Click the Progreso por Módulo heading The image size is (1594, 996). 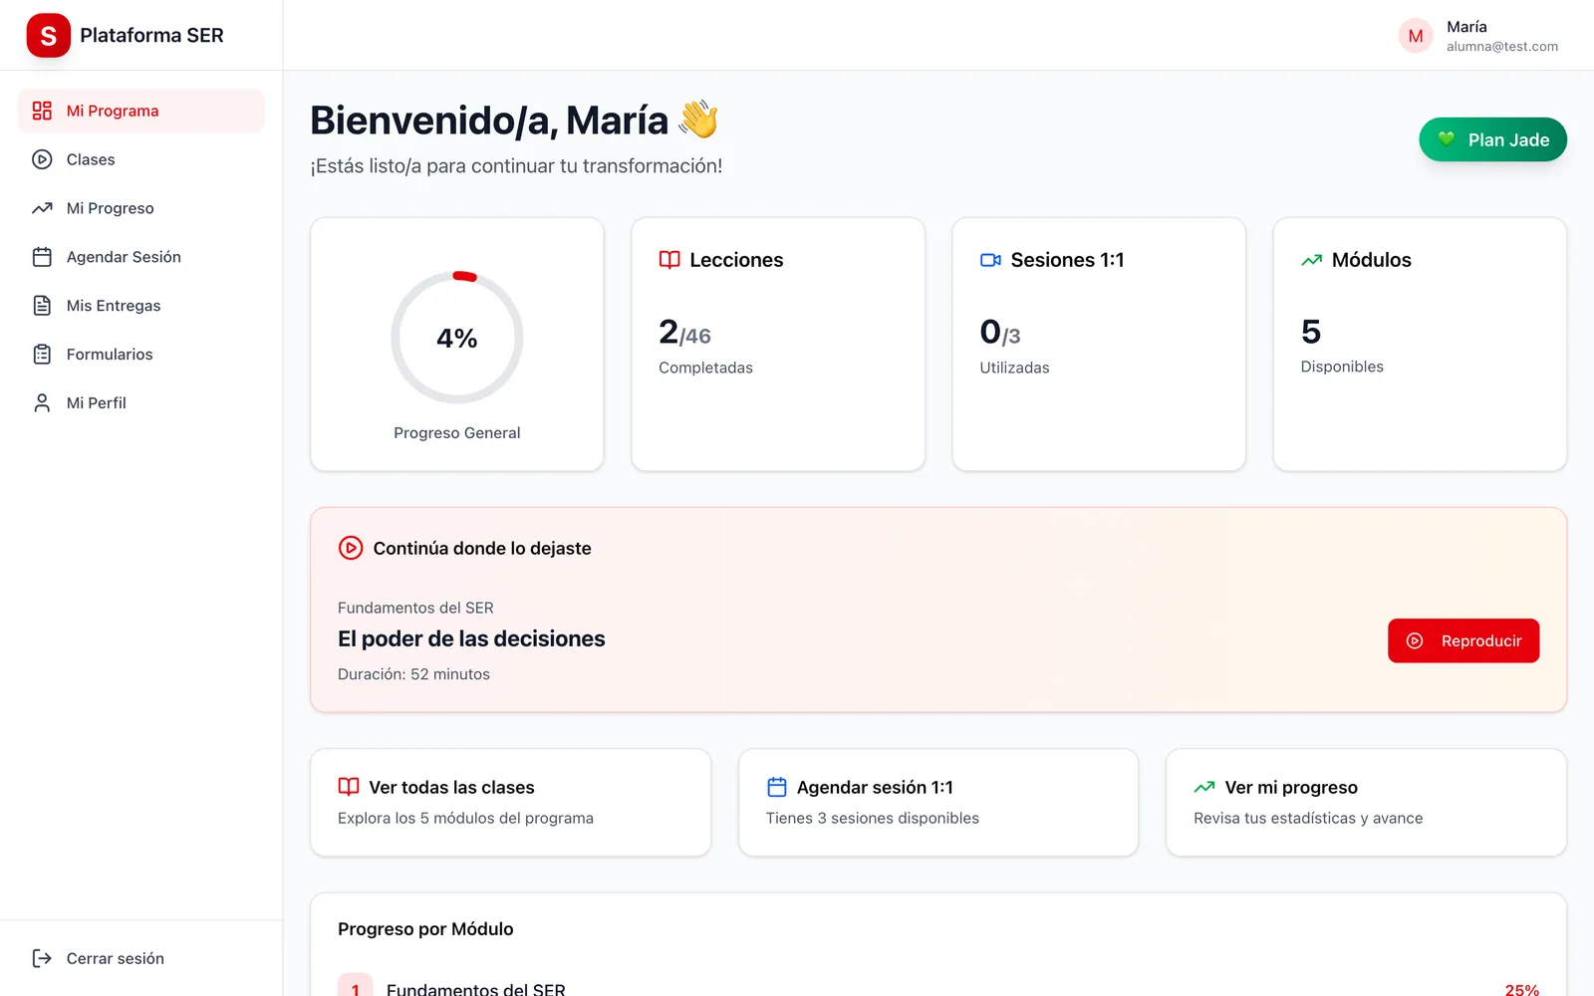point(425,929)
